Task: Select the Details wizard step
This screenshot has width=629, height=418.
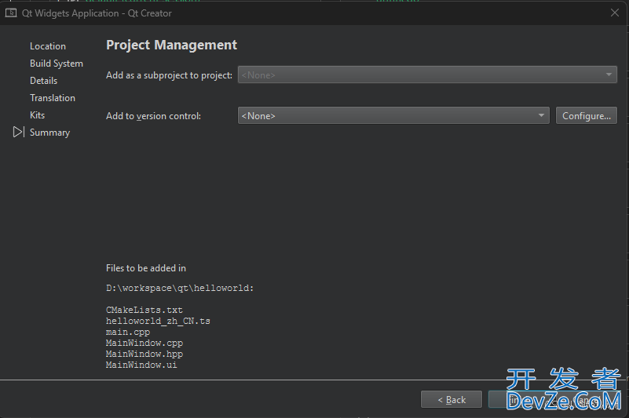Action: (x=43, y=81)
